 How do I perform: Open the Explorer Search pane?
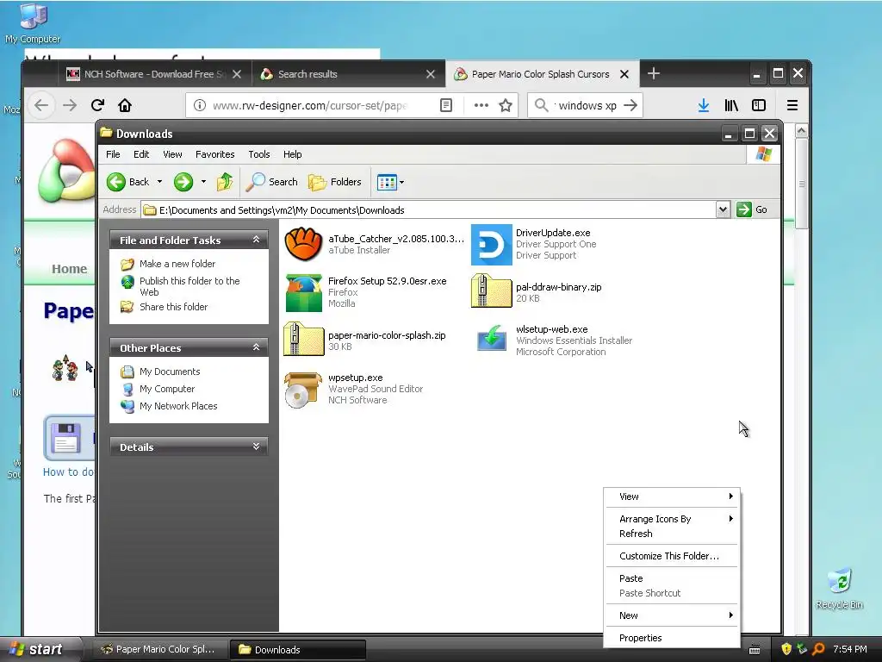[271, 182]
